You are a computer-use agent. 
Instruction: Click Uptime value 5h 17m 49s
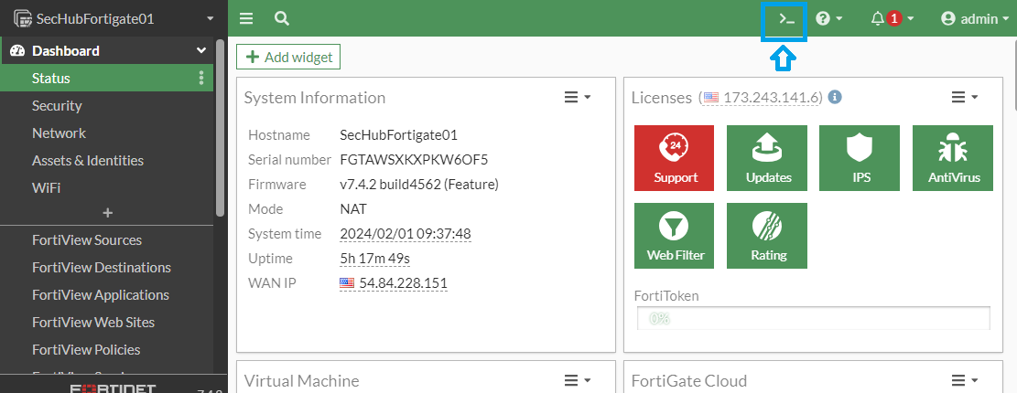375,259
